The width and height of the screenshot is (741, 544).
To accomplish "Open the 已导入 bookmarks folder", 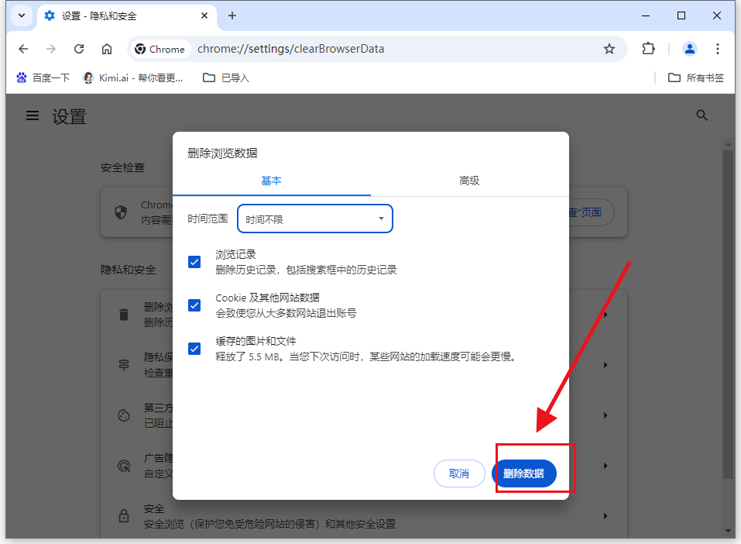I will point(226,77).
